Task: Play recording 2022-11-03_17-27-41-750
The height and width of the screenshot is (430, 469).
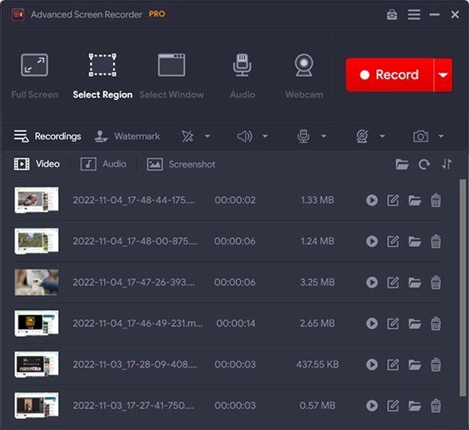Action: tap(371, 406)
